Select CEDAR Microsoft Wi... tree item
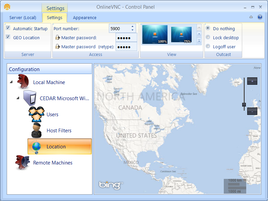The height and width of the screenshot is (201, 268). click(64, 98)
